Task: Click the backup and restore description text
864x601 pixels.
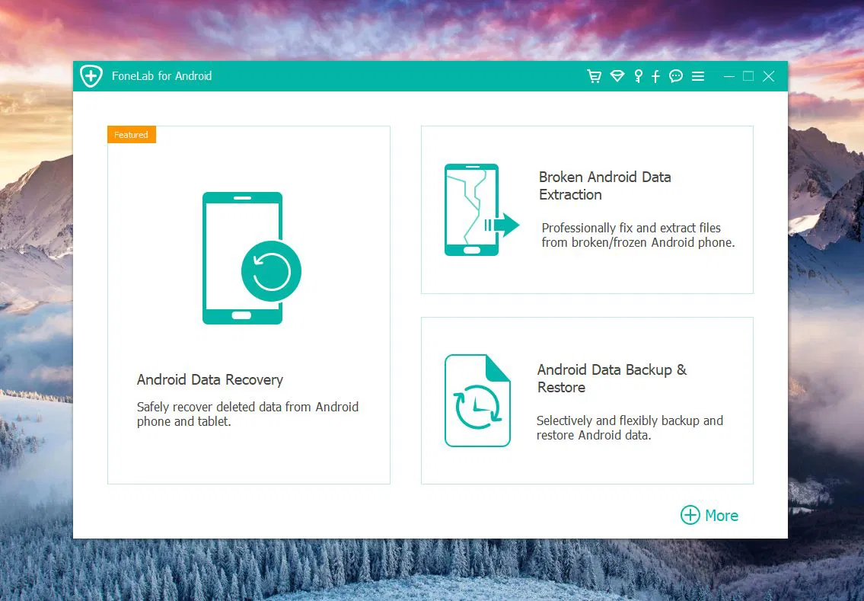Action: pyautogui.click(x=630, y=427)
